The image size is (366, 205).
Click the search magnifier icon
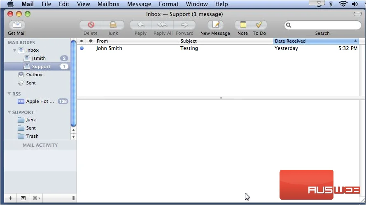tap(289, 25)
